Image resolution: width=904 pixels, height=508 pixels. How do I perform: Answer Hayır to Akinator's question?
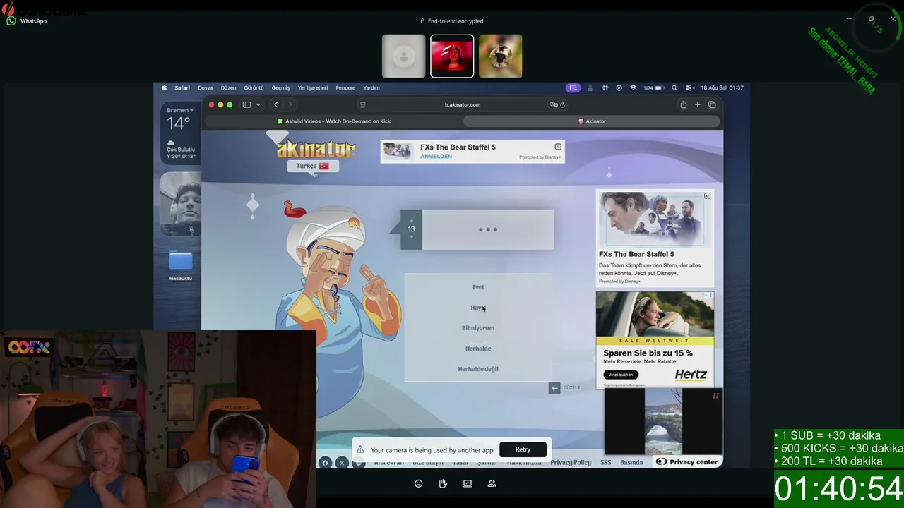coord(478,308)
